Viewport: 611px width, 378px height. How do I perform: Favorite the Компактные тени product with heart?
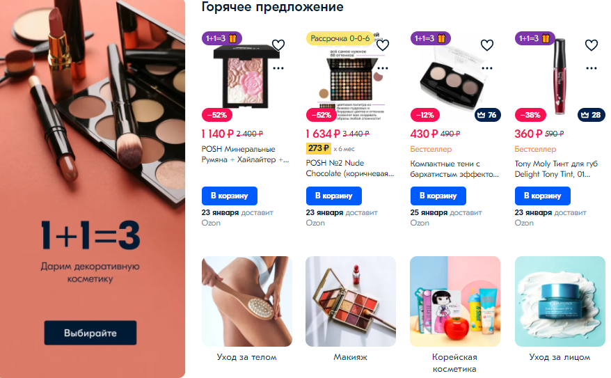point(487,45)
